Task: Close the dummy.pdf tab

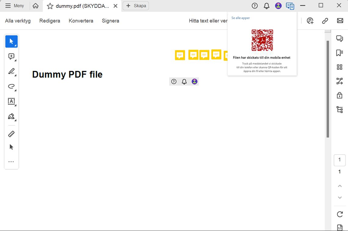Action: pyautogui.click(x=115, y=6)
